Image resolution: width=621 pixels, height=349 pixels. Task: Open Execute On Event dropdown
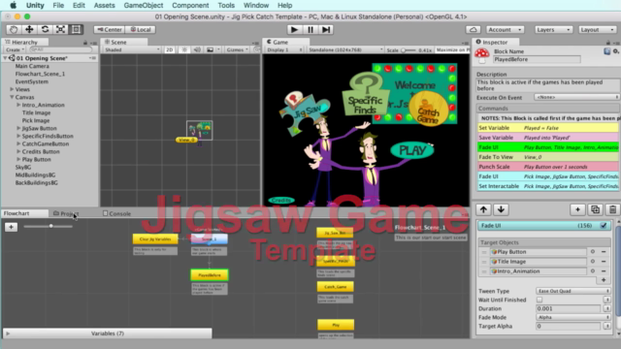(x=576, y=97)
